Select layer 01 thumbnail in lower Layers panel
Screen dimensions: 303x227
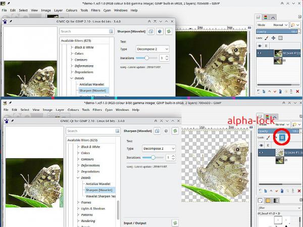pos(280,160)
